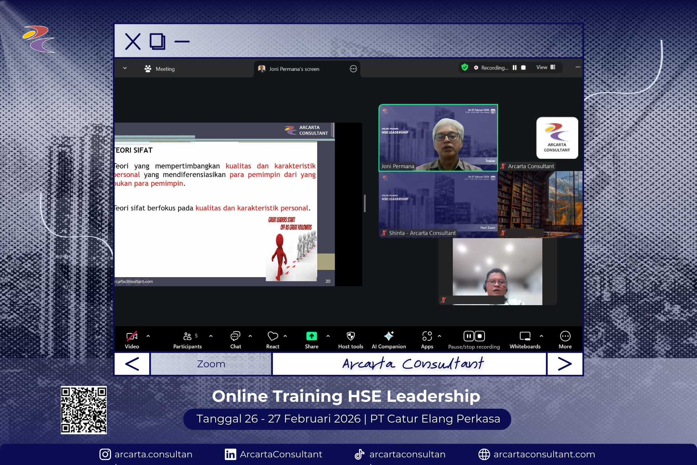Viewport: 697px width, 465px height.
Task: Open Host tools shield icon
Action: pyautogui.click(x=350, y=336)
